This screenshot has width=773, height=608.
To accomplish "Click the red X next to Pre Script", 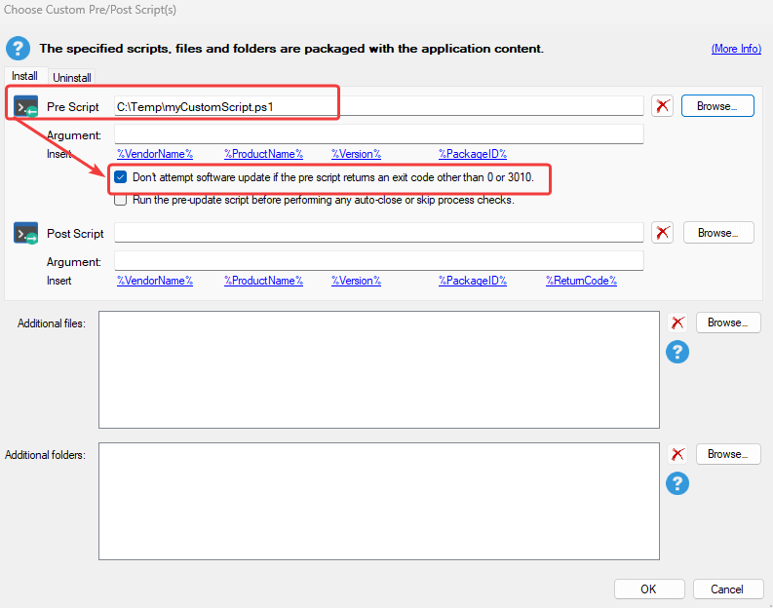I will pyautogui.click(x=662, y=106).
